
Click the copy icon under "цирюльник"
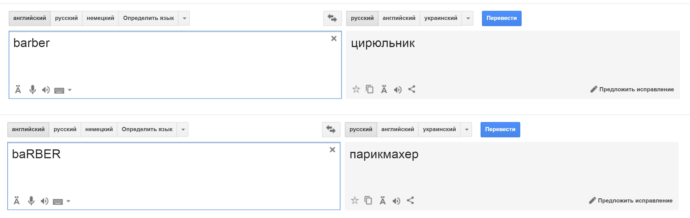369,89
